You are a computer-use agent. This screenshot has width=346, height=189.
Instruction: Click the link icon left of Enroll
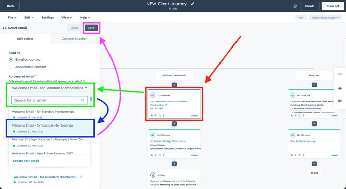(x=295, y=6)
